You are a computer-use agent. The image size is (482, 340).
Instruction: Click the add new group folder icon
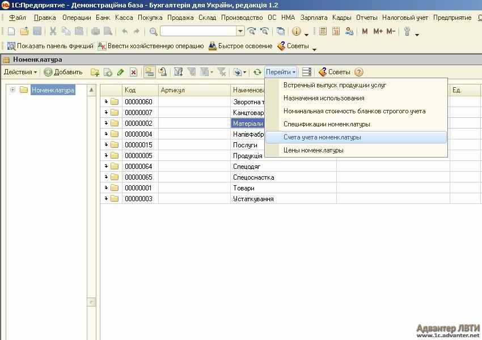[x=95, y=72]
